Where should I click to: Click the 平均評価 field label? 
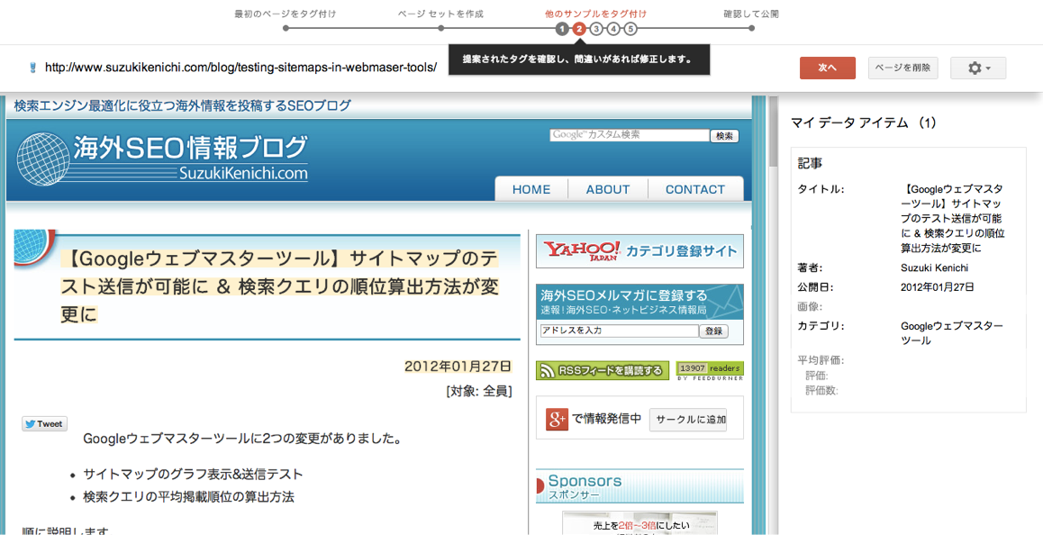click(x=821, y=360)
